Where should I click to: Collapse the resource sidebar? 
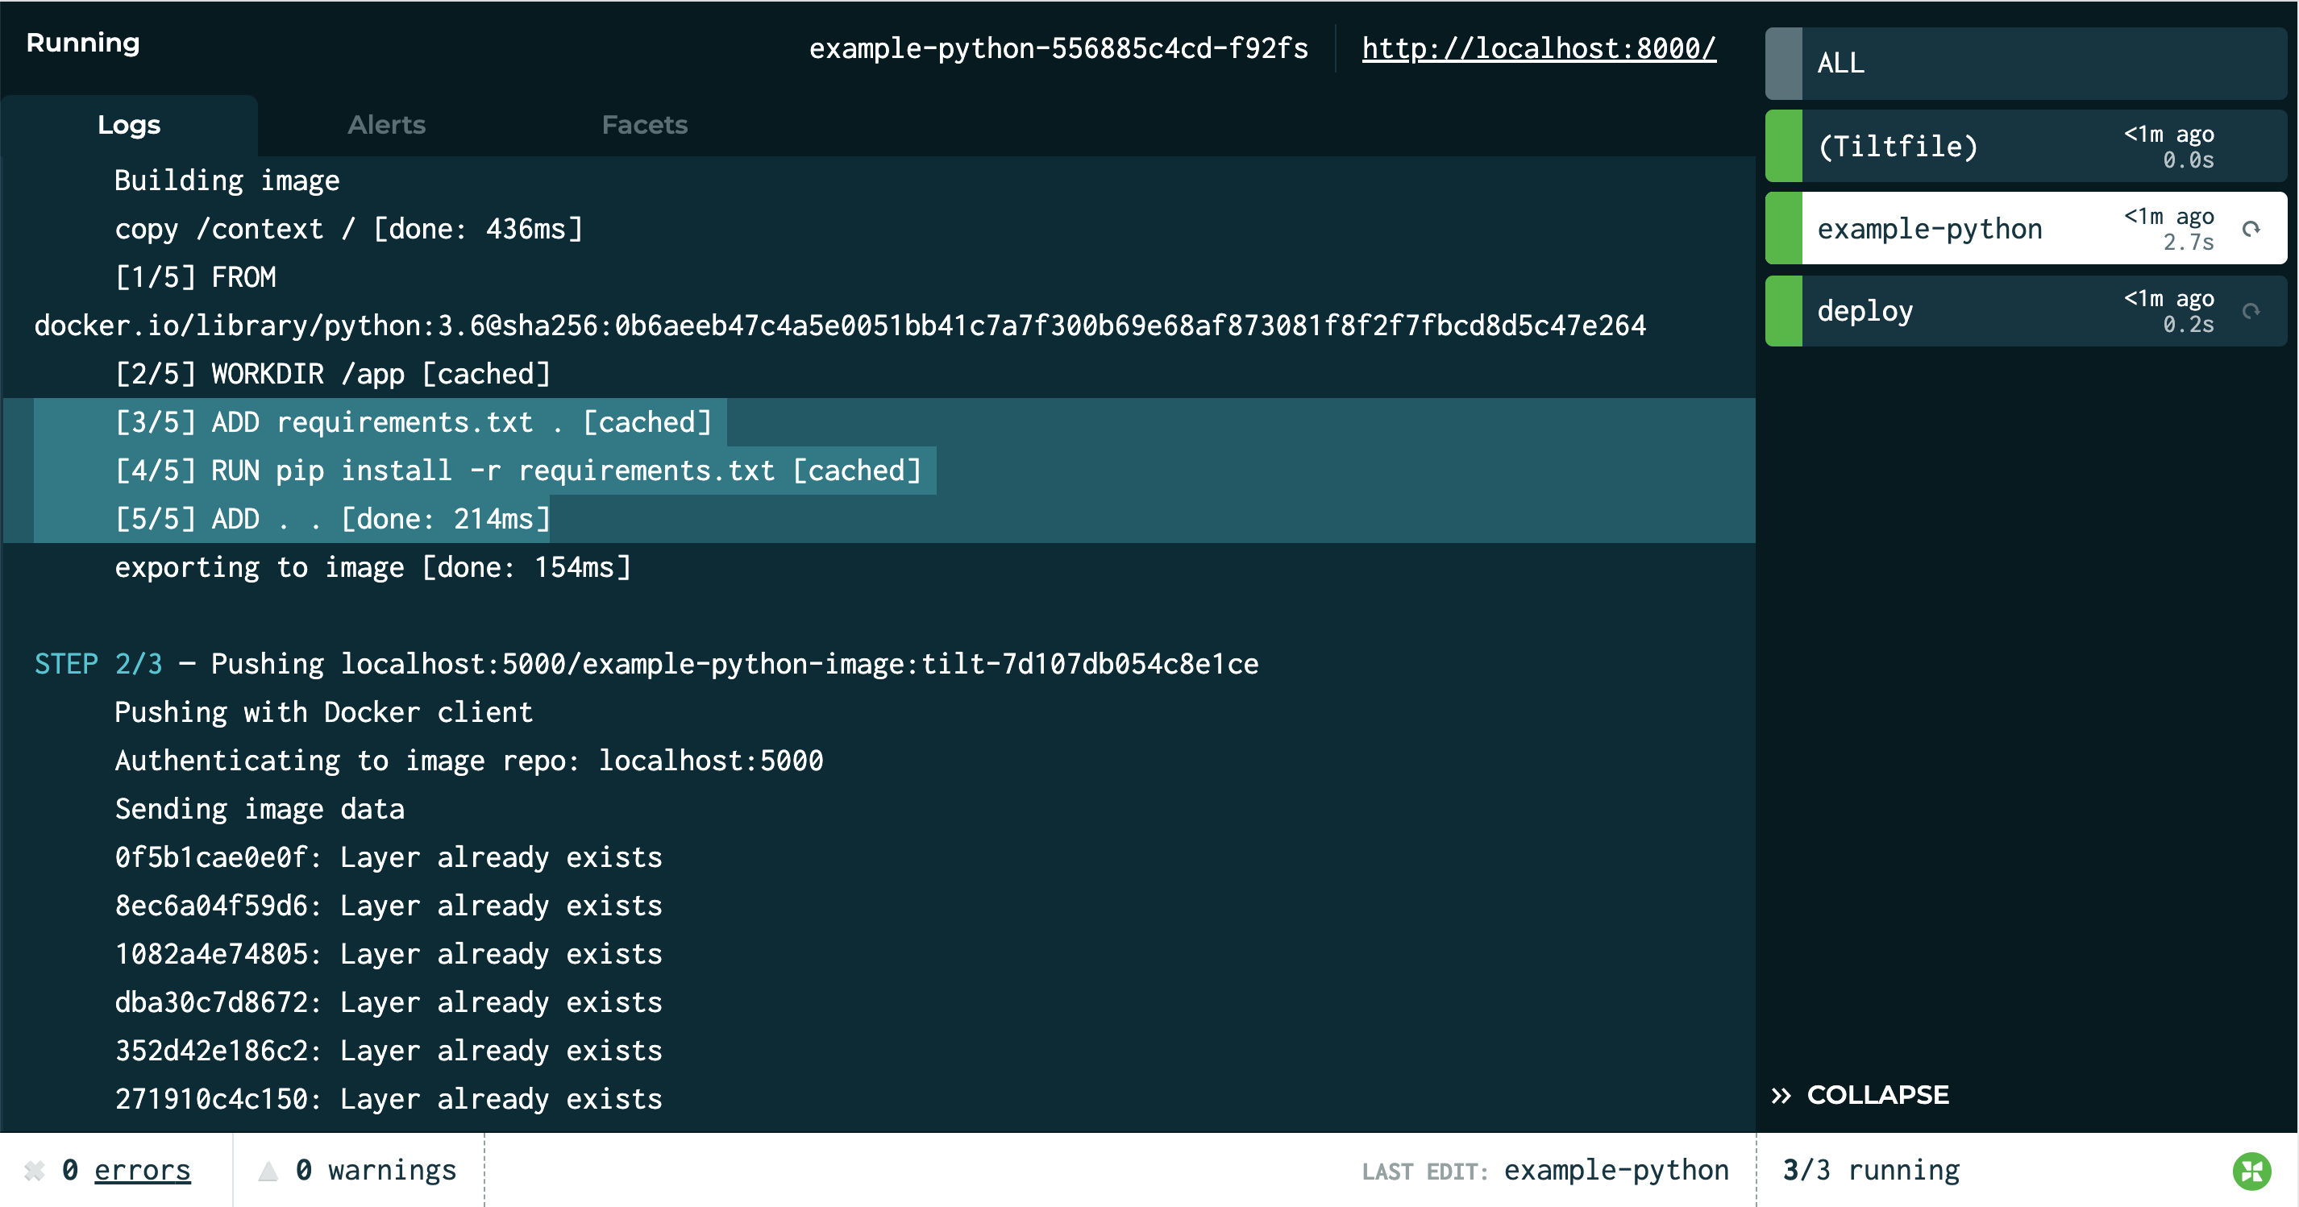[x=1877, y=1094]
